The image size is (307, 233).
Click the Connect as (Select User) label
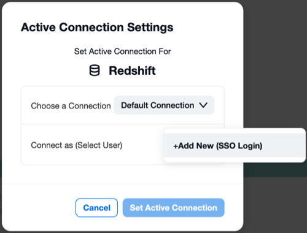click(77, 145)
